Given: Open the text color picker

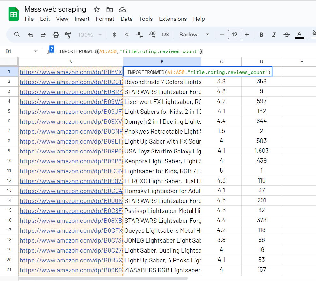Looking at the screenshot, I should [299, 35].
